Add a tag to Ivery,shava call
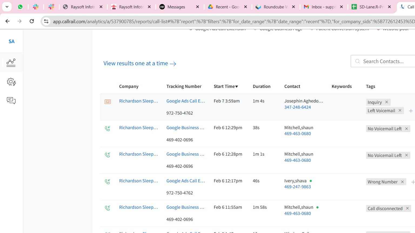 tap(413, 182)
